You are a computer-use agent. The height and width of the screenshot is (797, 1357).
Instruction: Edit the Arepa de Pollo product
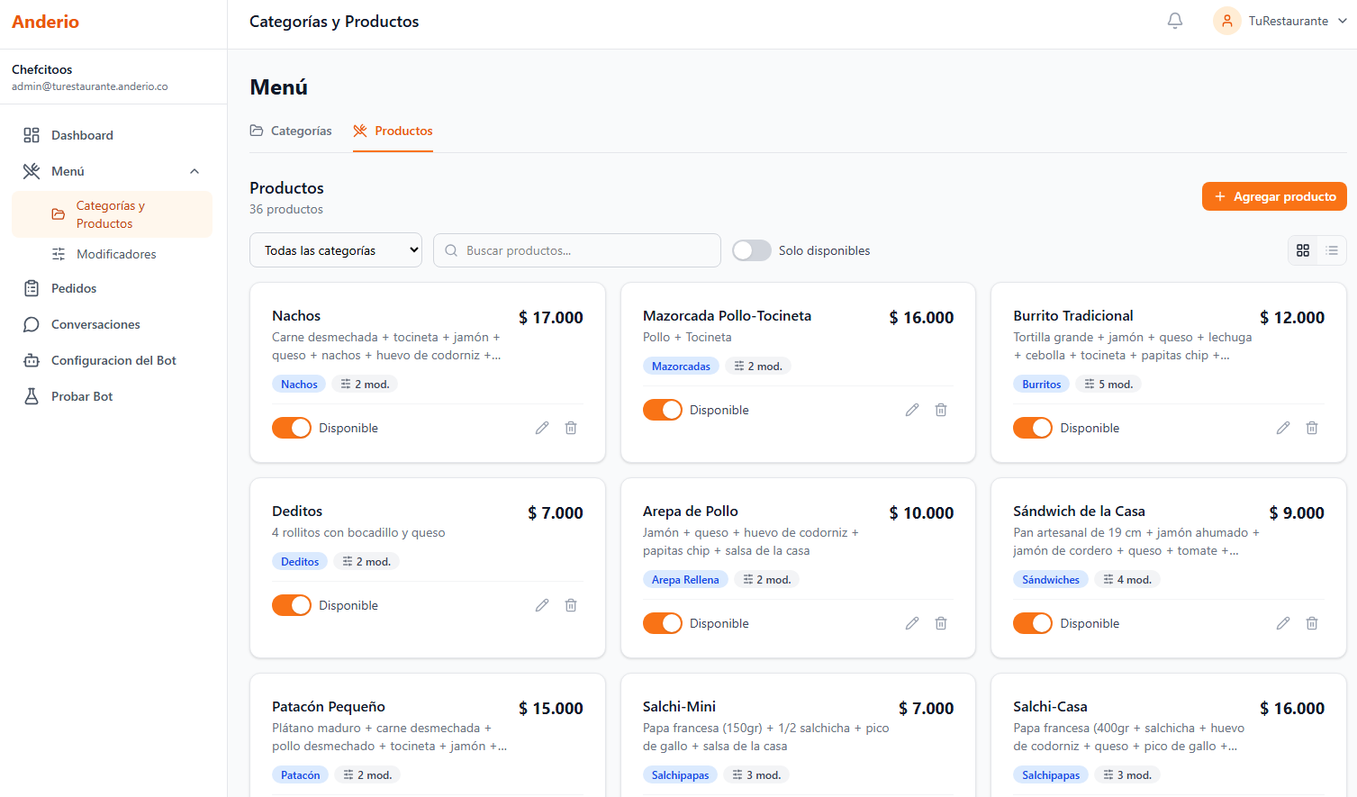point(912,623)
